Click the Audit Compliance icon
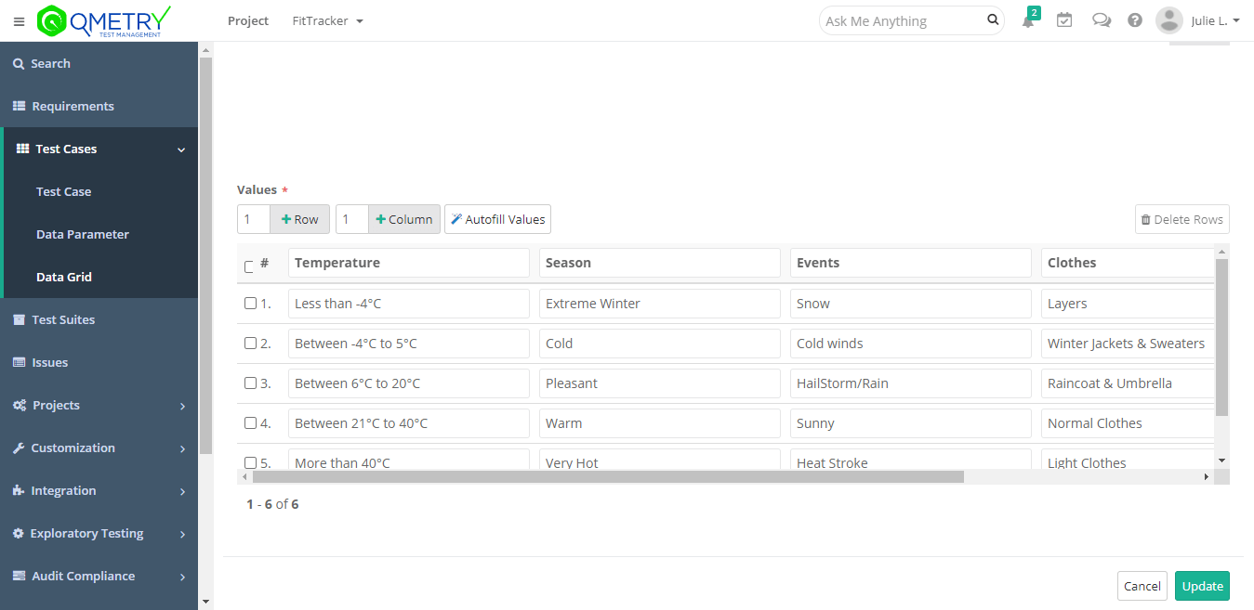 tap(19, 576)
